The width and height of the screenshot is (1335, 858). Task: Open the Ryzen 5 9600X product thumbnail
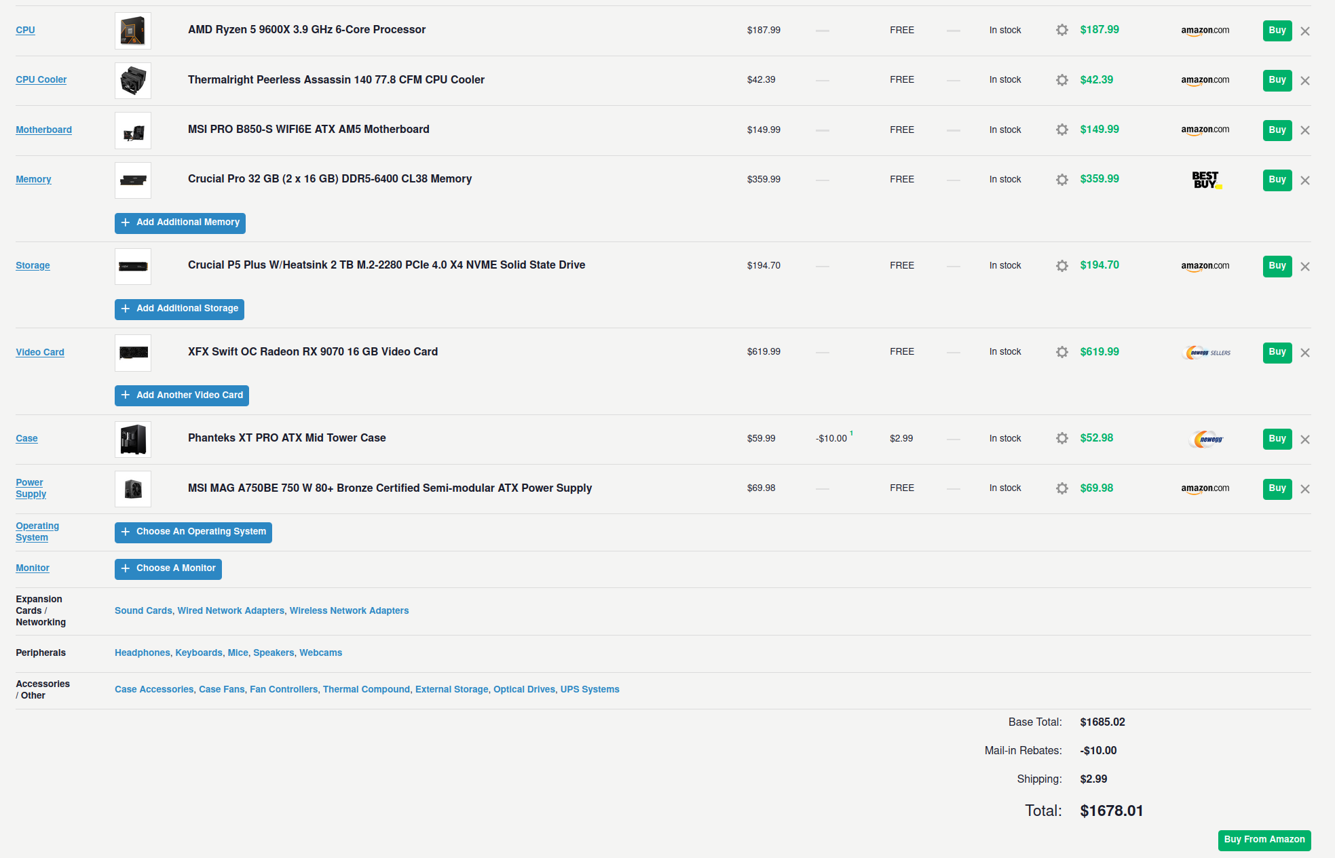(x=133, y=31)
